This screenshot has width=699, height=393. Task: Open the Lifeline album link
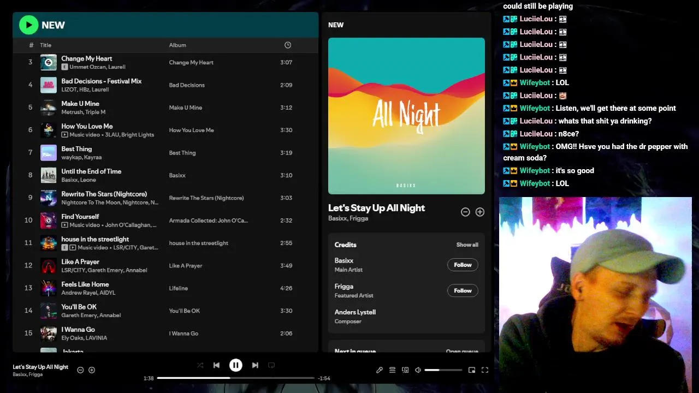pos(179,288)
